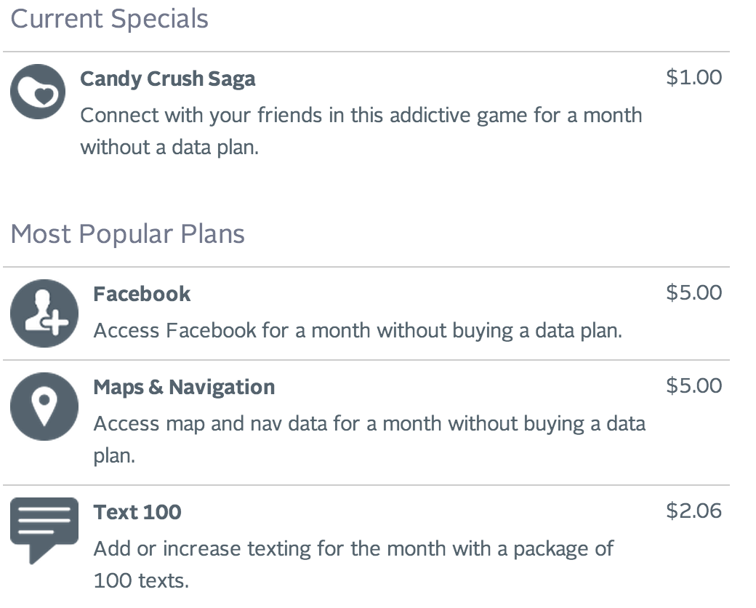Click the Most Popular Plans section heading
756x608 pixels.
click(128, 234)
